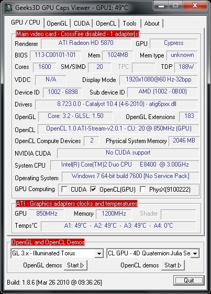Click the Sub device ID AMD (1002 - 0B00)
211x294 pixels.
[x=162, y=92]
